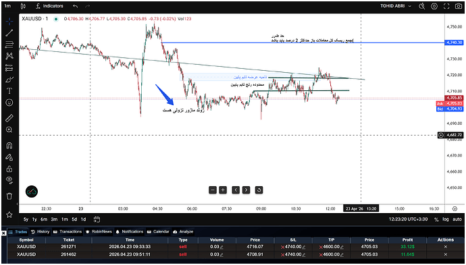Set date range to 1d

click(x=84, y=219)
